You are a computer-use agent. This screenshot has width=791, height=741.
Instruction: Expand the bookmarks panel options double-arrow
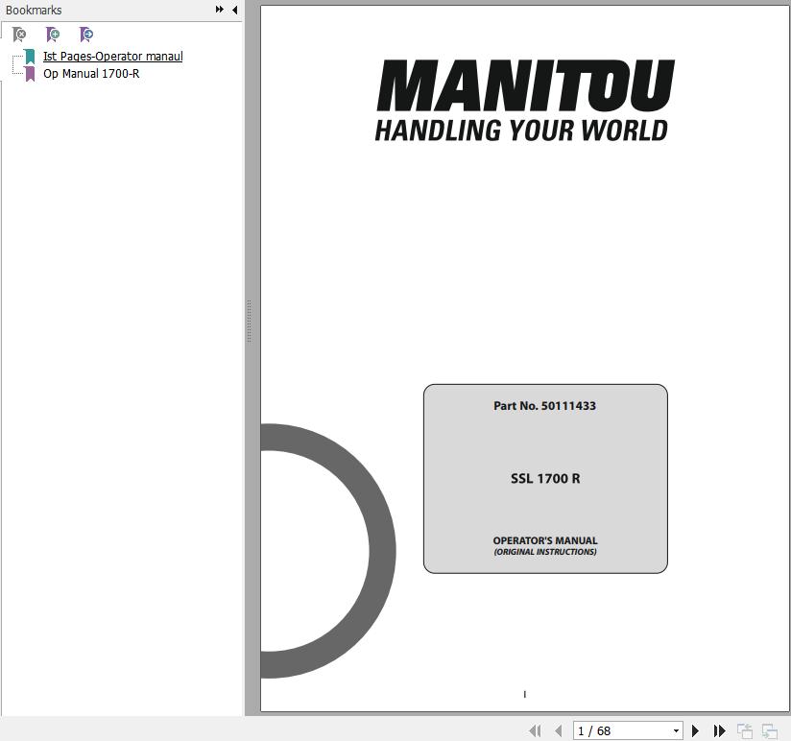coord(220,10)
